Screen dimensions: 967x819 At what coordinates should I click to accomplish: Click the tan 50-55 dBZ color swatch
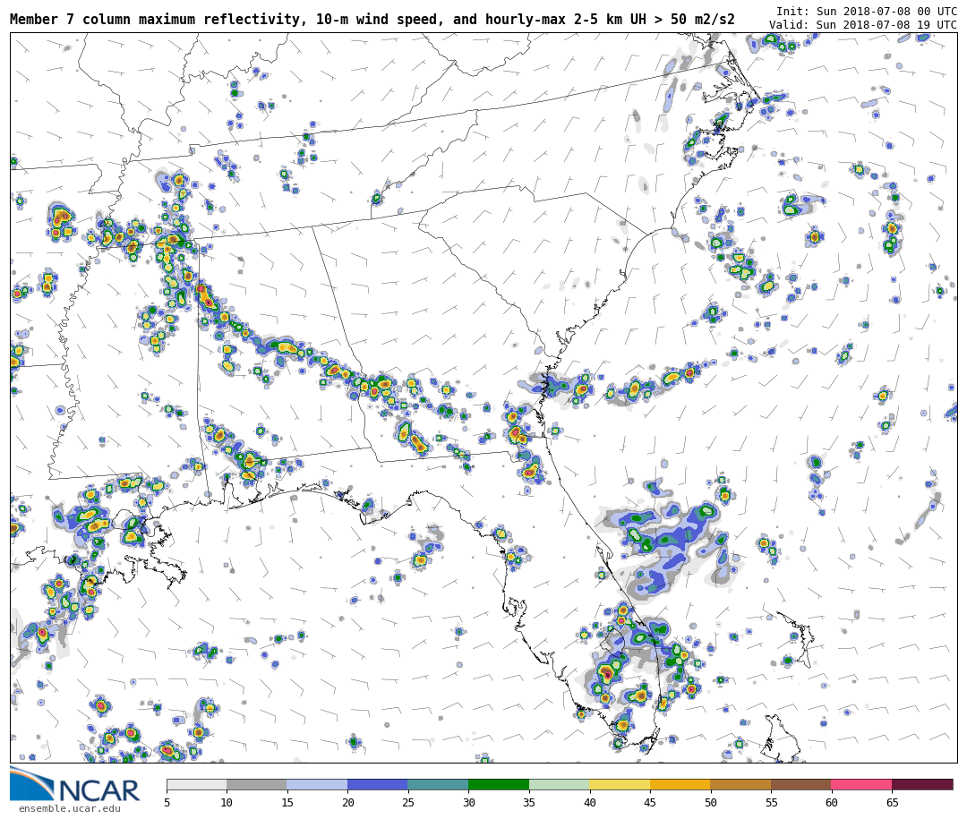tap(740, 784)
